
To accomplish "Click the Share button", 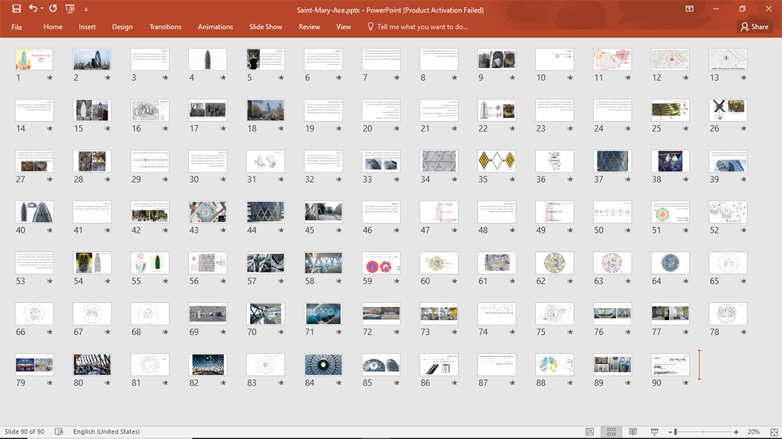I will [755, 27].
